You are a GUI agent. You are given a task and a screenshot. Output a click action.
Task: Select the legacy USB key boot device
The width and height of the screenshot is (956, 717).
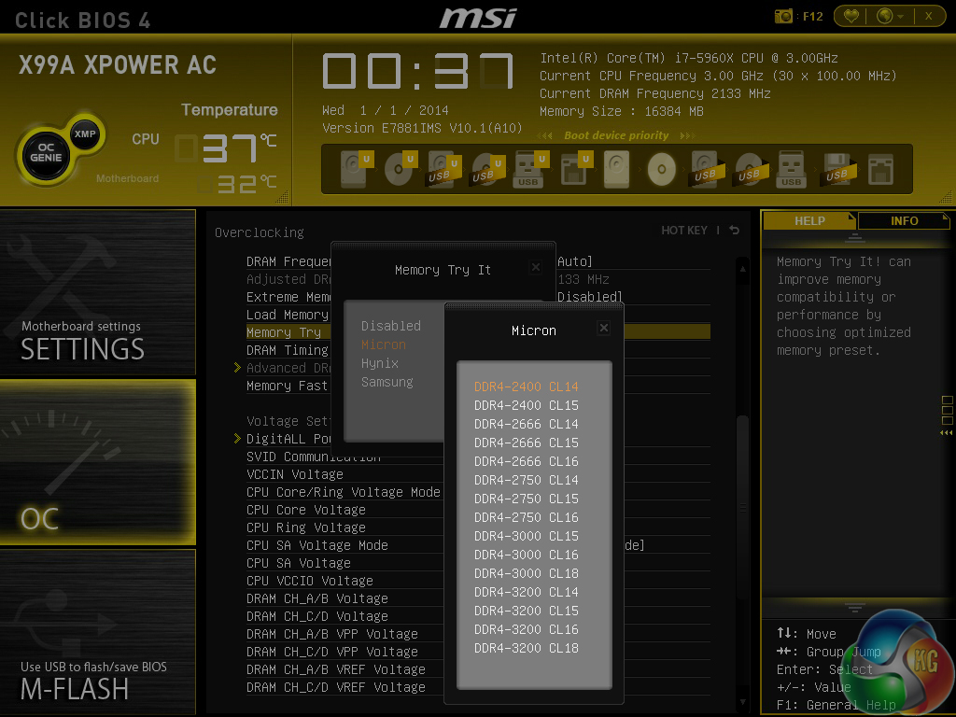pos(792,169)
